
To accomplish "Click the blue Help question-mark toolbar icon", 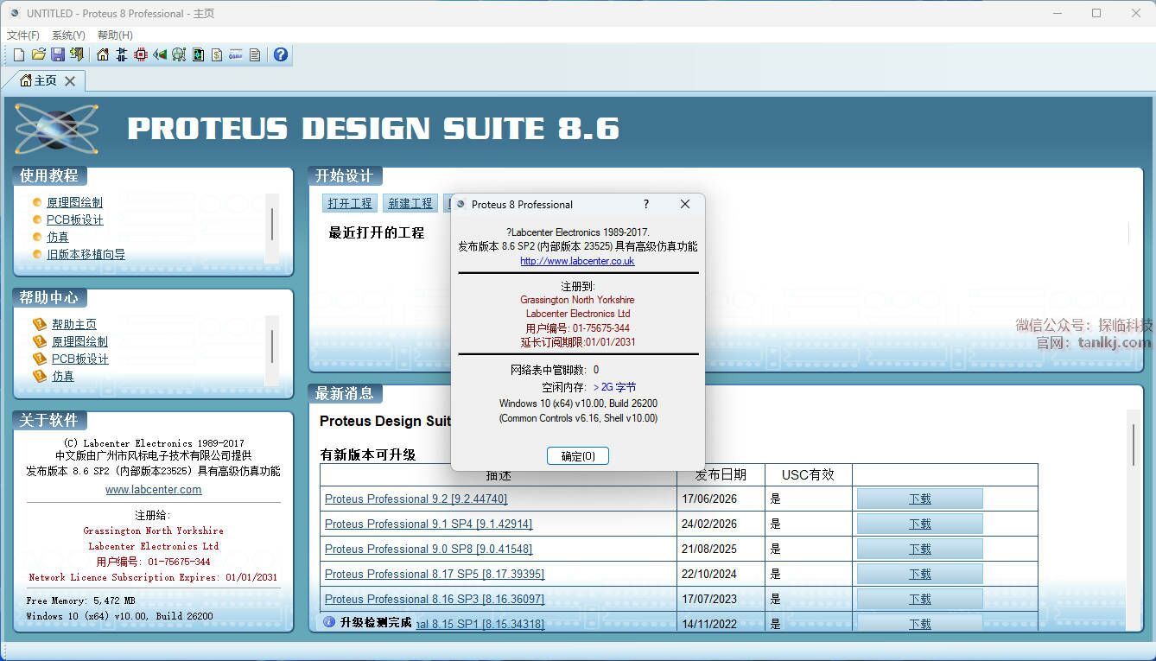I will point(281,54).
